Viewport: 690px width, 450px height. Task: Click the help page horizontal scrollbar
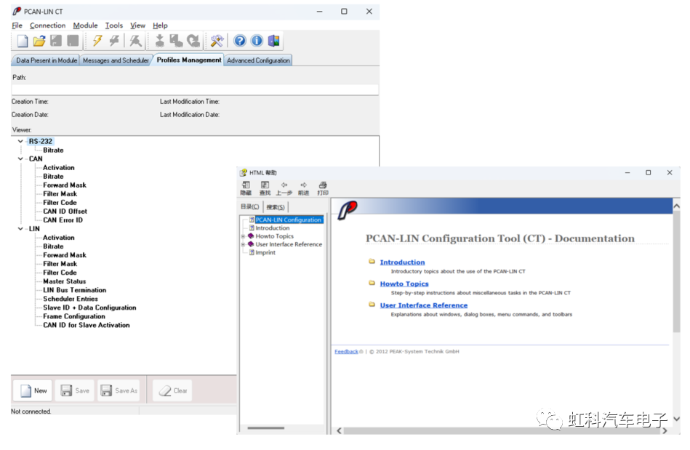pyautogui.click(x=501, y=430)
